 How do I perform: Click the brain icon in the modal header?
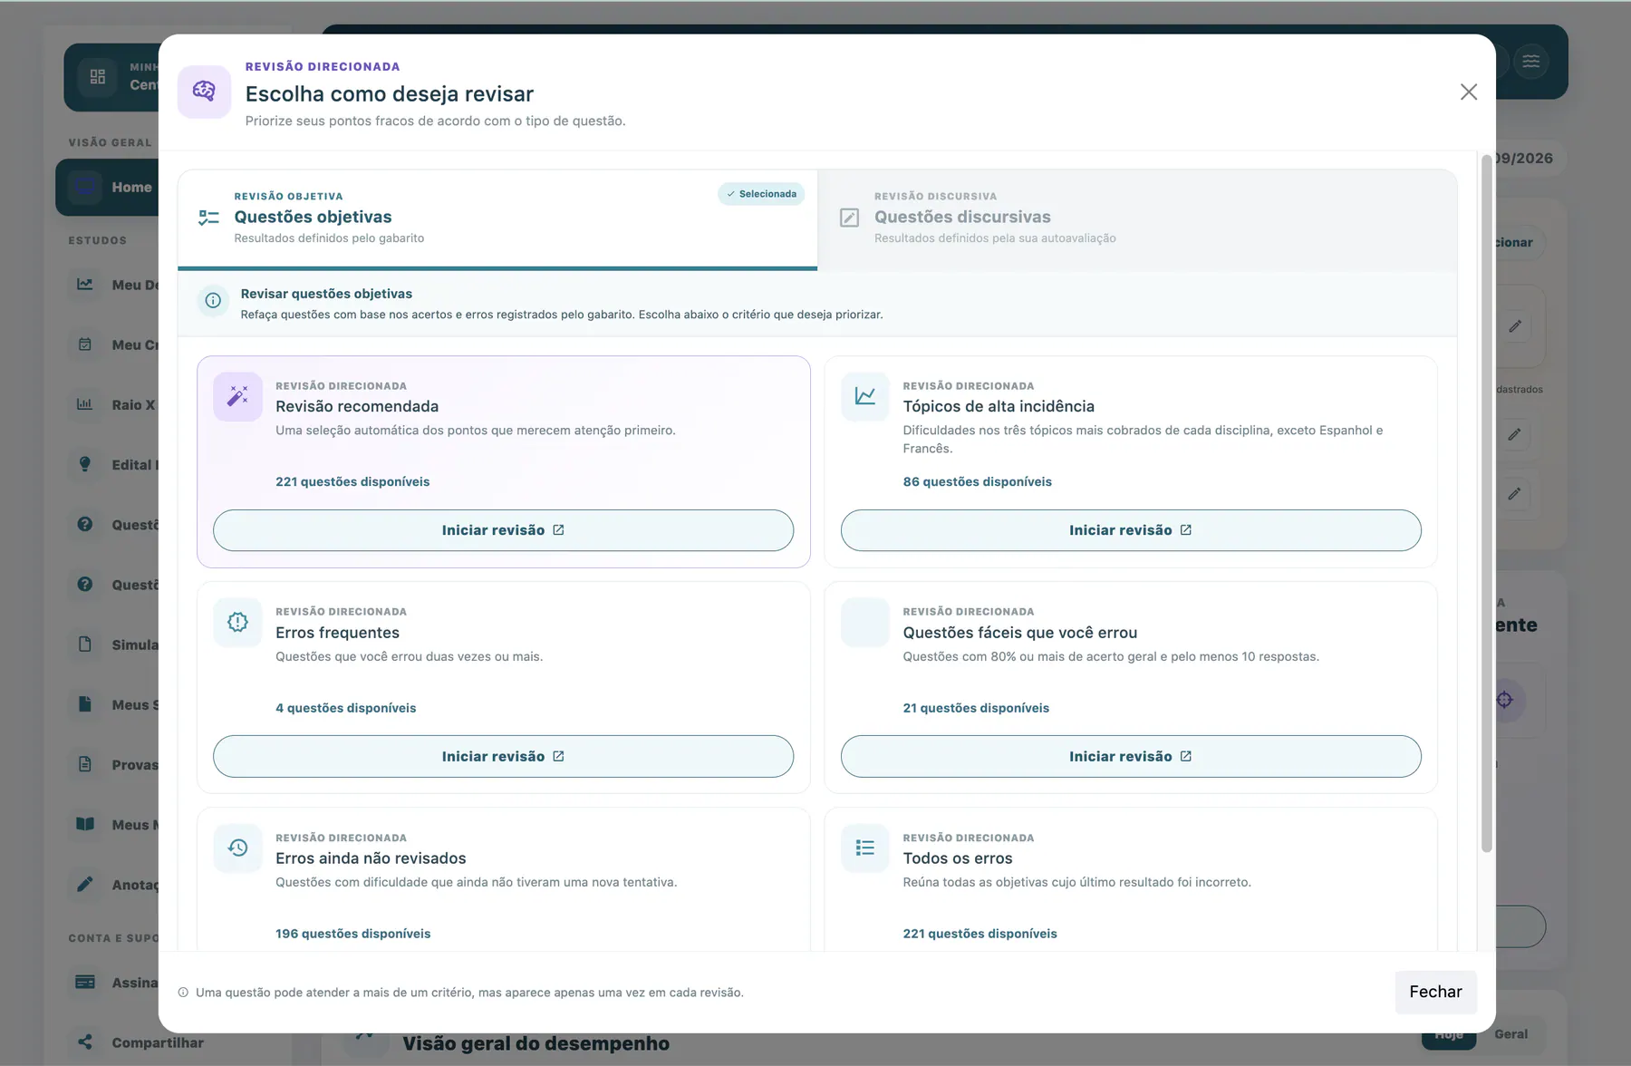[204, 92]
